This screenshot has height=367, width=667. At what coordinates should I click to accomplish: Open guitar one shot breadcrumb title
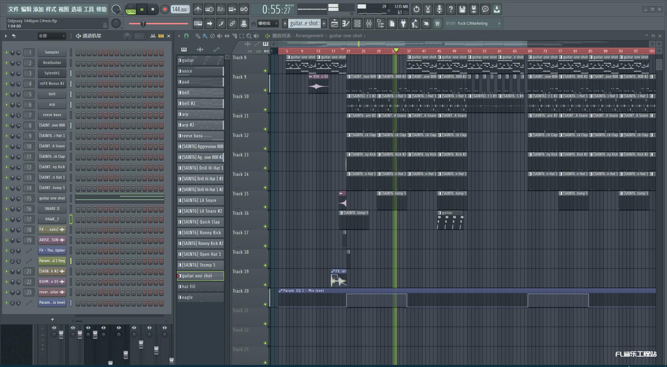tap(346, 36)
